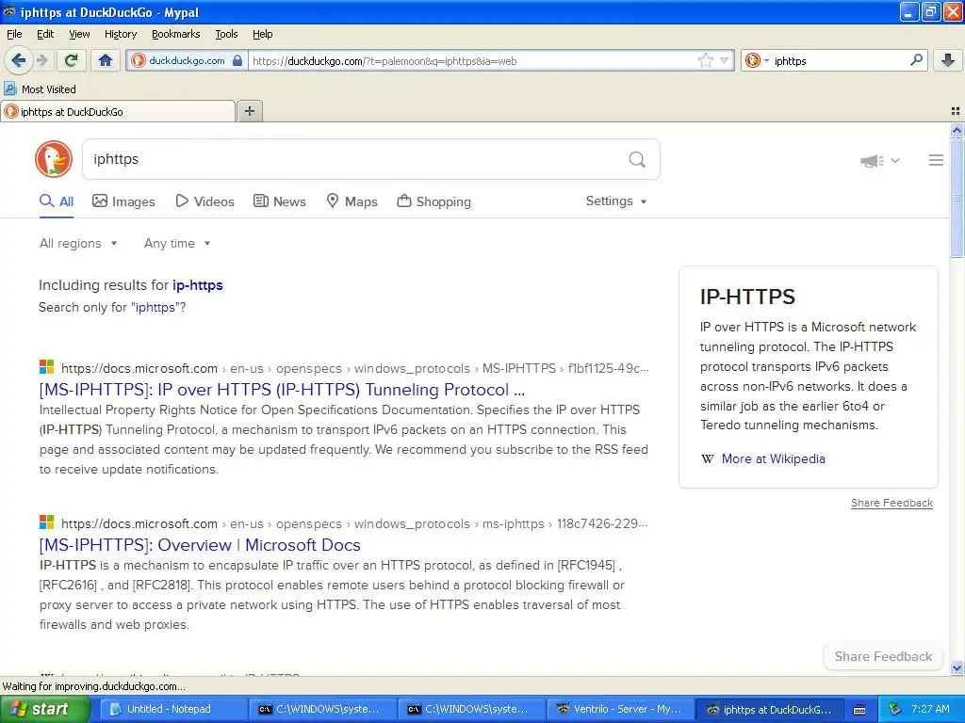Switch to News results
Screen dimensions: 965x723
click(279, 201)
